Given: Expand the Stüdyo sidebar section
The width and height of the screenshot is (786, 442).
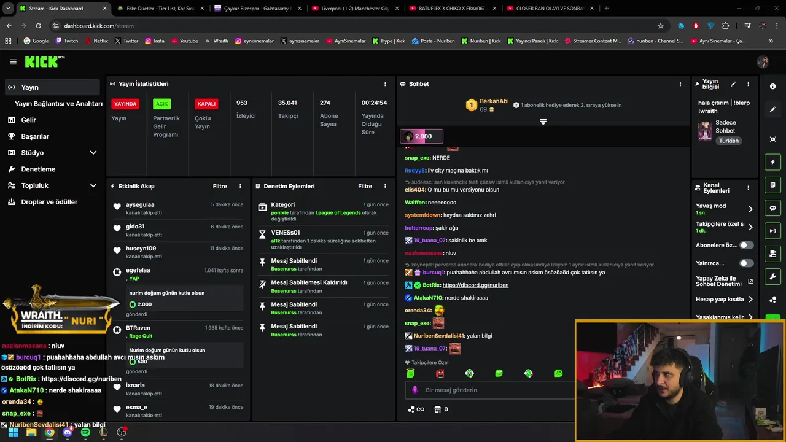Looking at the screenshot, I should tap(93, 153).
